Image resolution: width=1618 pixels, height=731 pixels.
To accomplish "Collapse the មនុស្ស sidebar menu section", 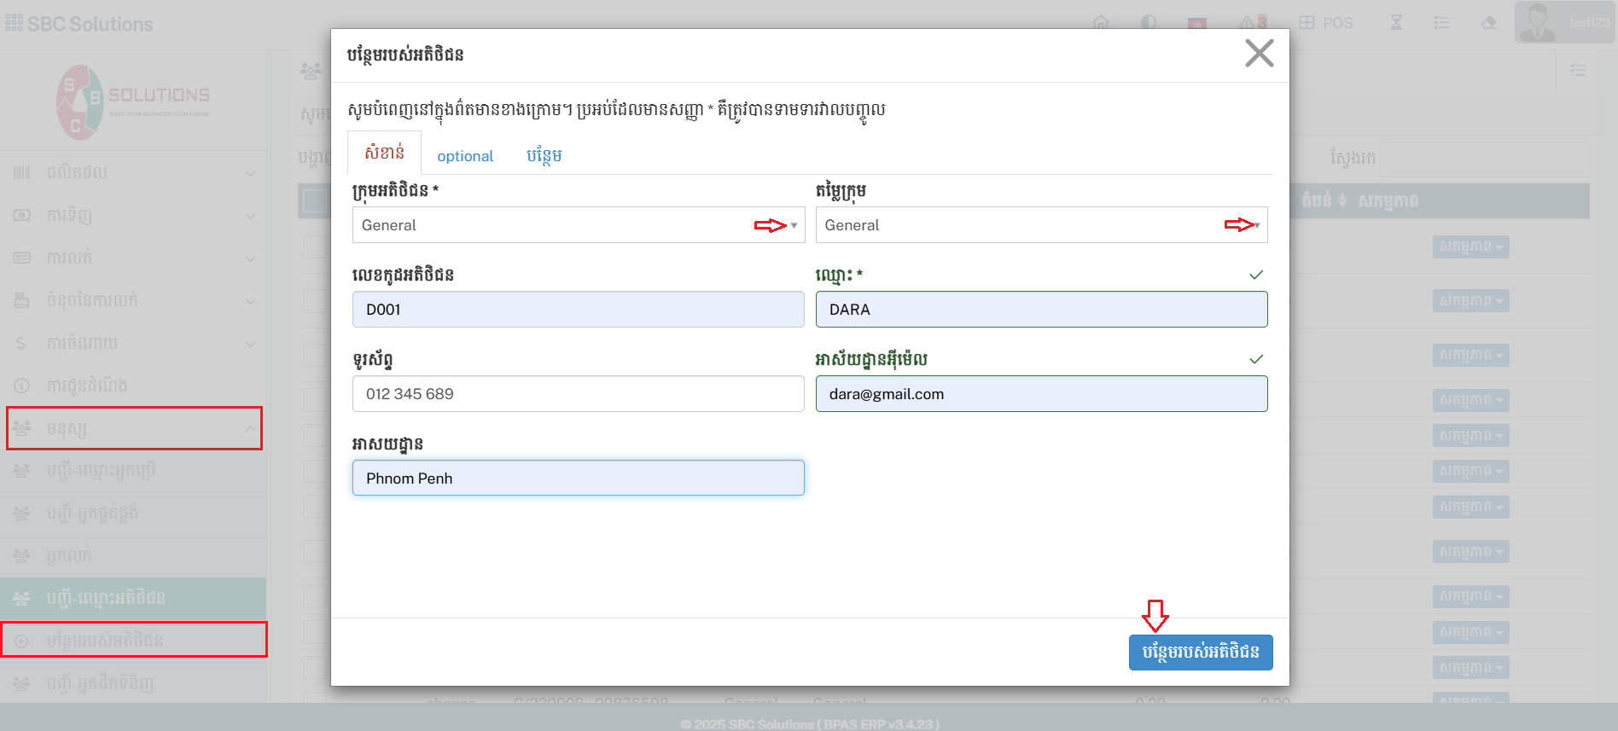I will pos(134,428).
